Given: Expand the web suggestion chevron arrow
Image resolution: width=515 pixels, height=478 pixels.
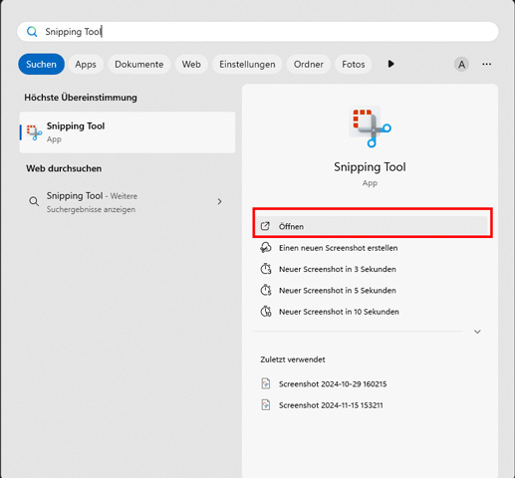Looking at the screenshot, I should (x=219, y=201).
